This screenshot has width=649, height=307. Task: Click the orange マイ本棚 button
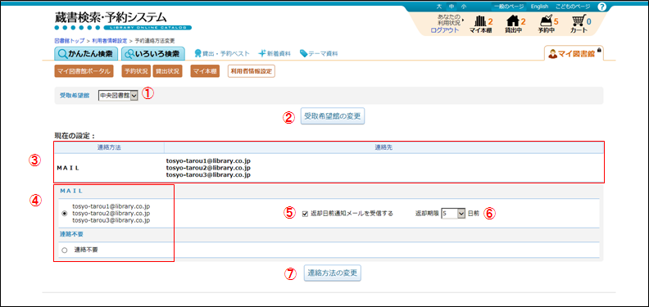click(x=205, y=71)
